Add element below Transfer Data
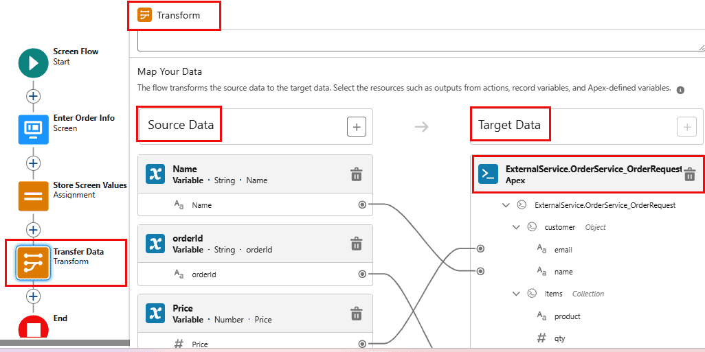Image resolution: width=705 pixels, height=352 pixels. click(x=33, y=296)
